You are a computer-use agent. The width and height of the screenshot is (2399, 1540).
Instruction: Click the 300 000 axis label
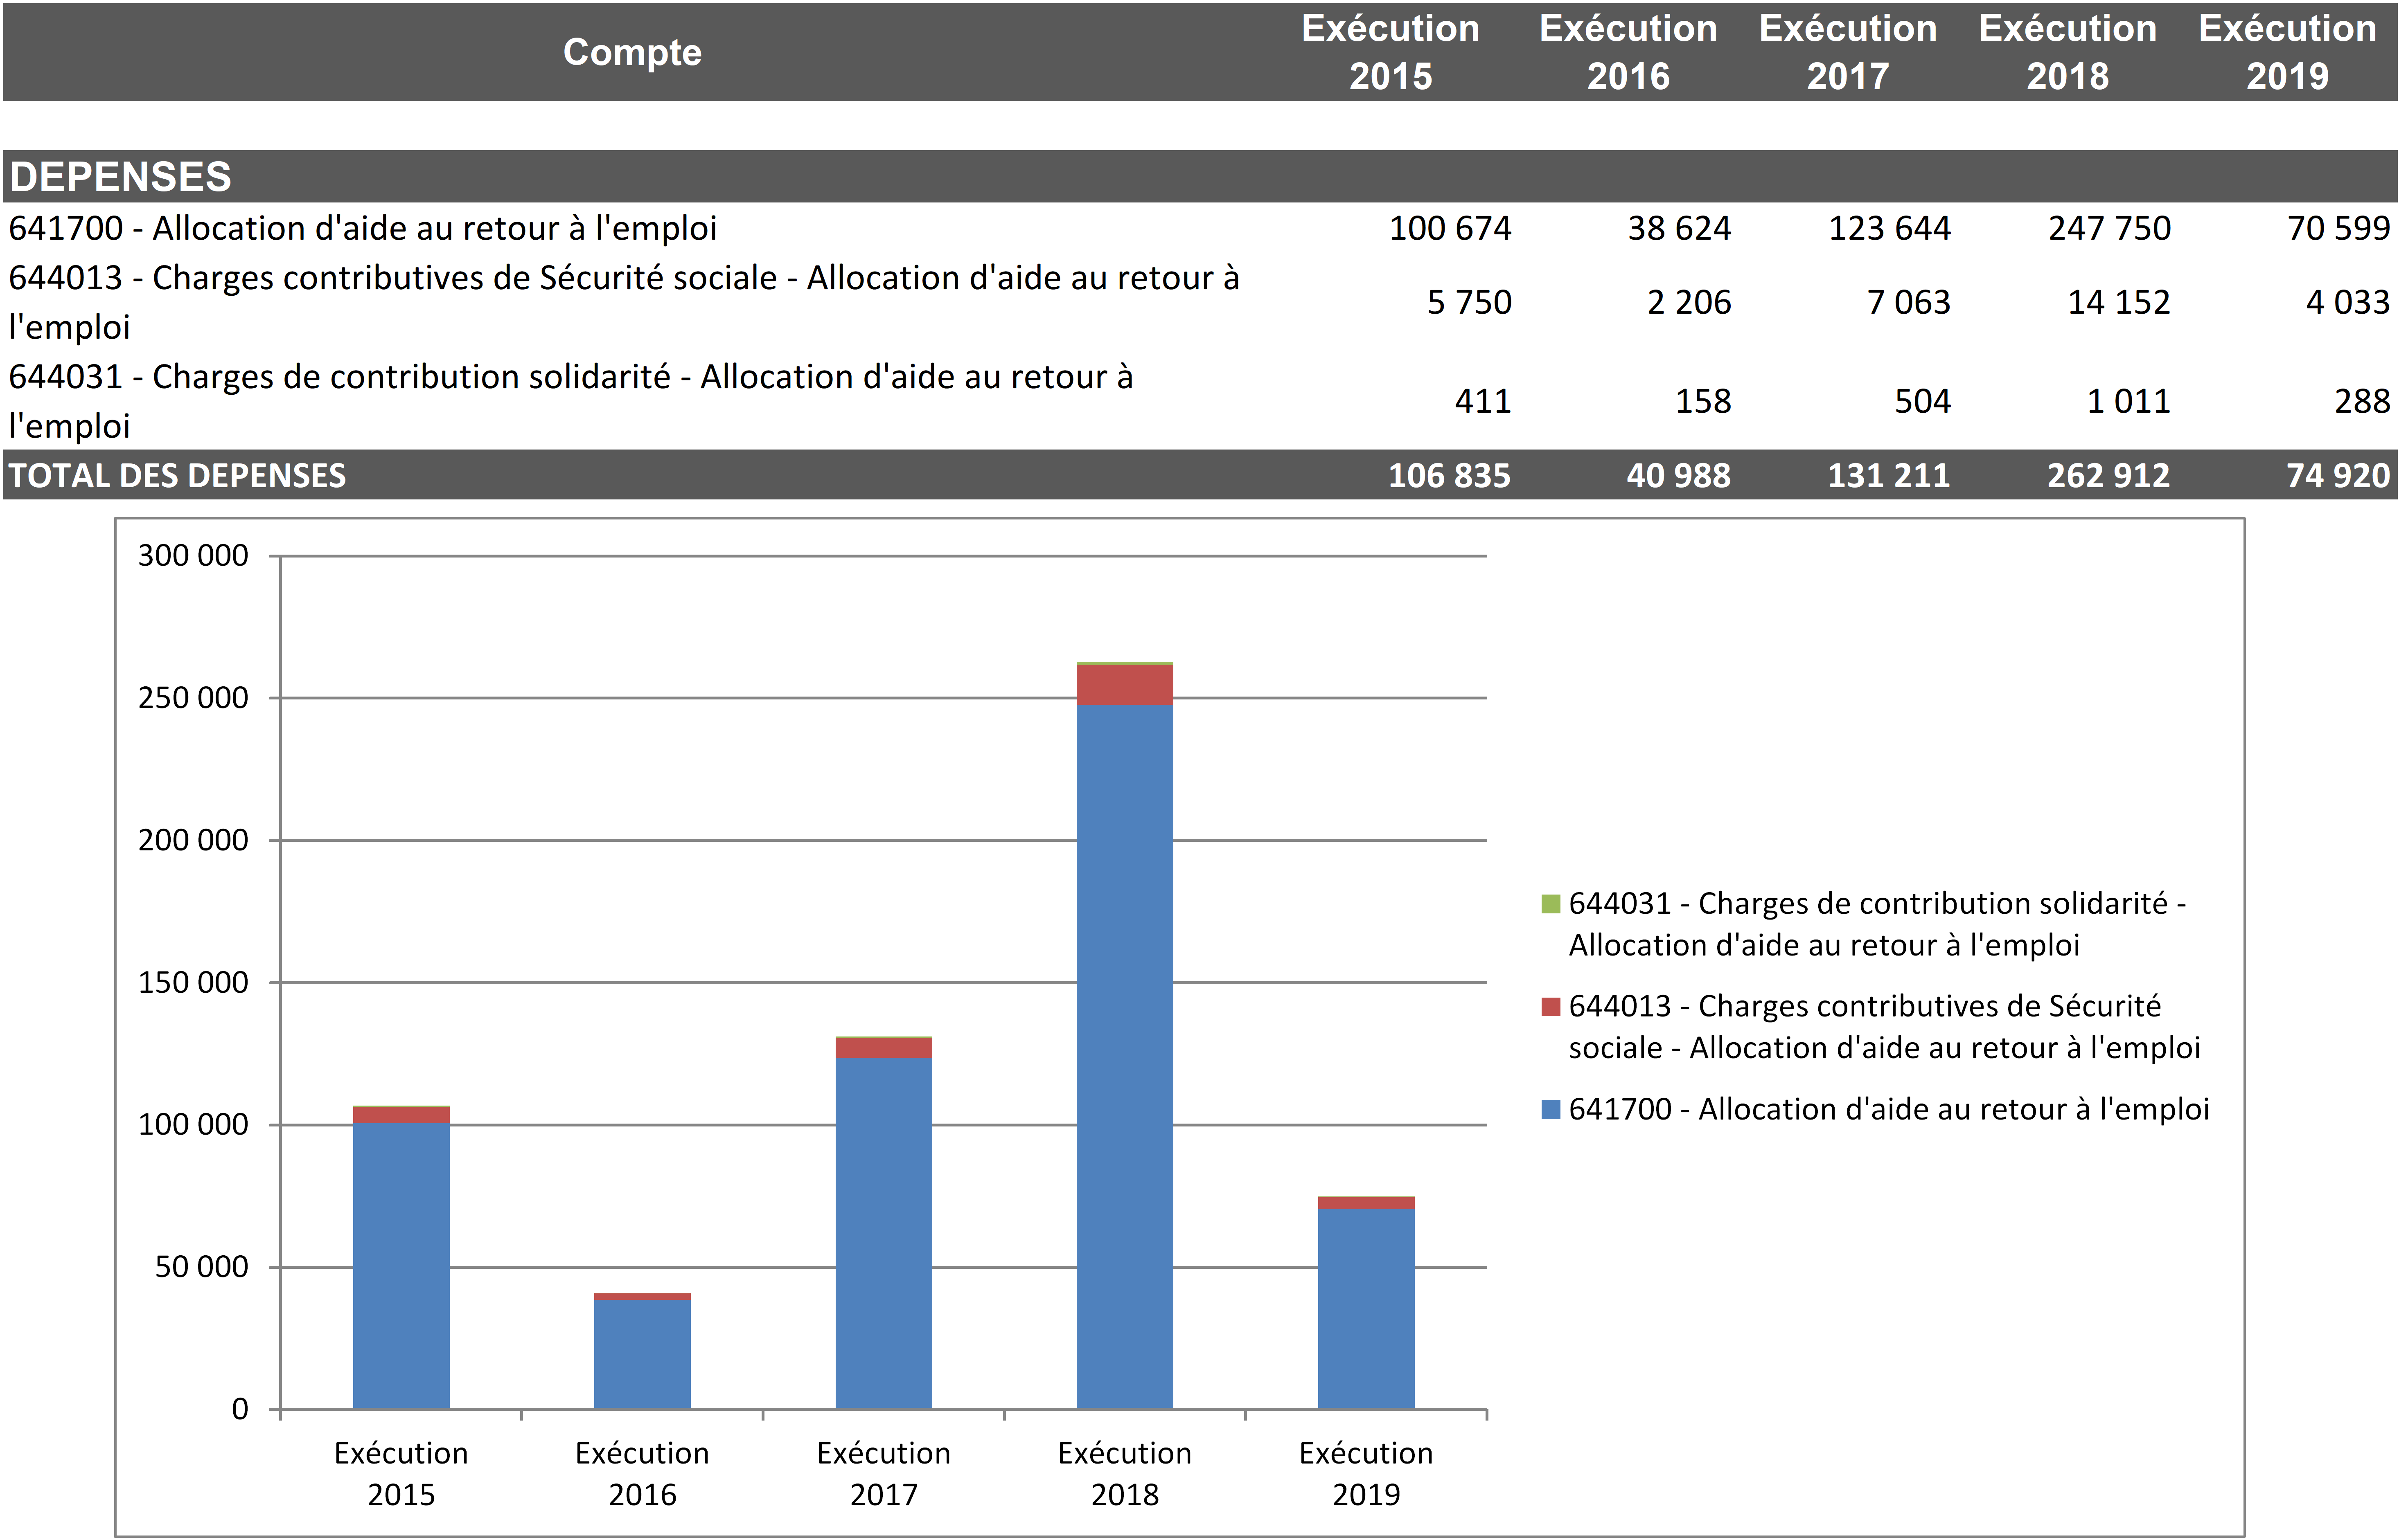click(193, 555)
